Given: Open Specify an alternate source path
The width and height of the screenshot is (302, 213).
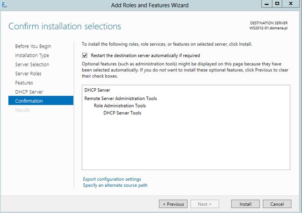Looking at the screenshot, I should click(x=115, y=185).
